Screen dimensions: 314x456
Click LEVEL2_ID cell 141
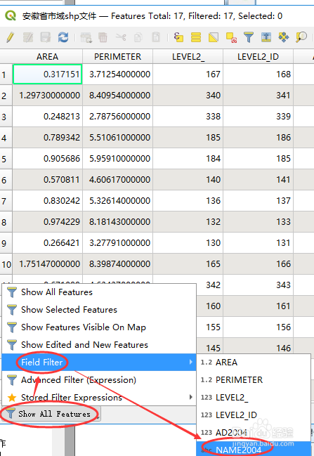pos(259,180)
